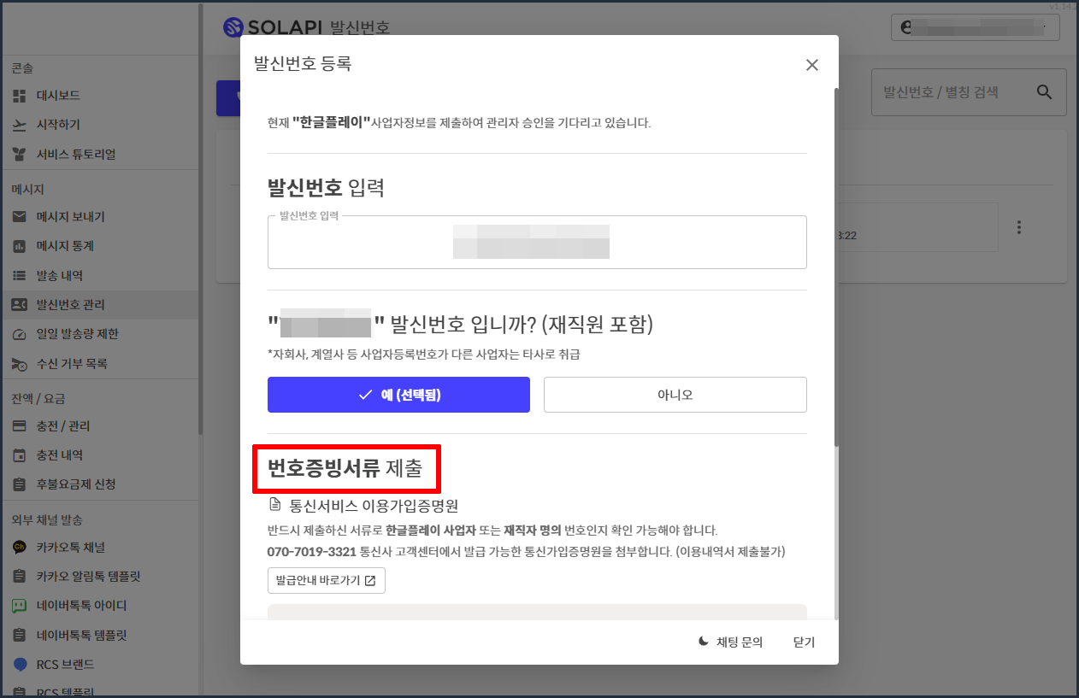This screenshot has width=1079, height=698.
Task: Click the 메시지 통계 chart icon
Action: point(20,246)
